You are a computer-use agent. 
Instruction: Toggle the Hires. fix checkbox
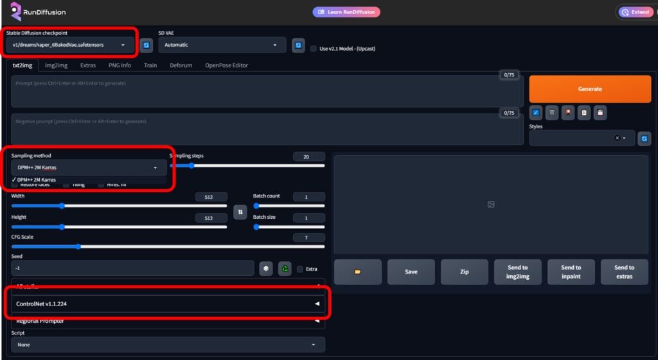pyautogui.click(x=101, y=185)
